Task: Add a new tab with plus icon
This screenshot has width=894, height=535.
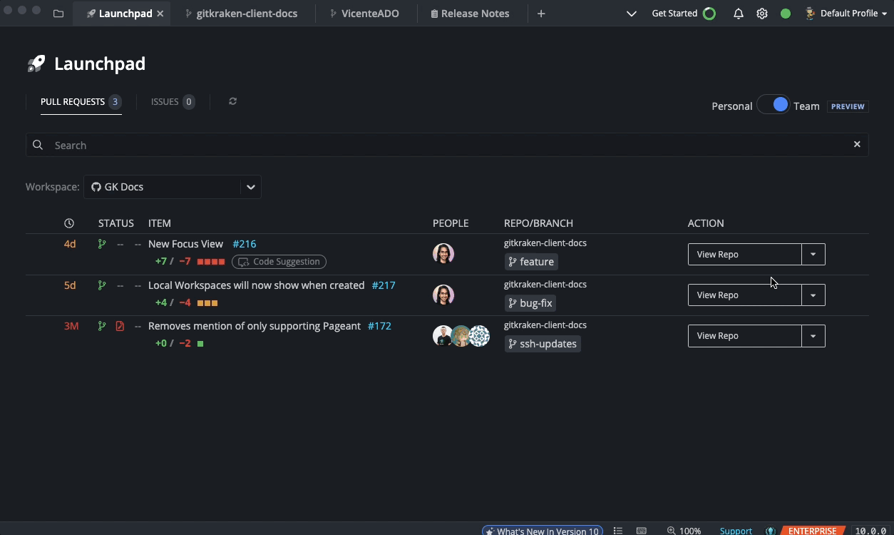Action: pyautogui.click(x=541, y=14)
